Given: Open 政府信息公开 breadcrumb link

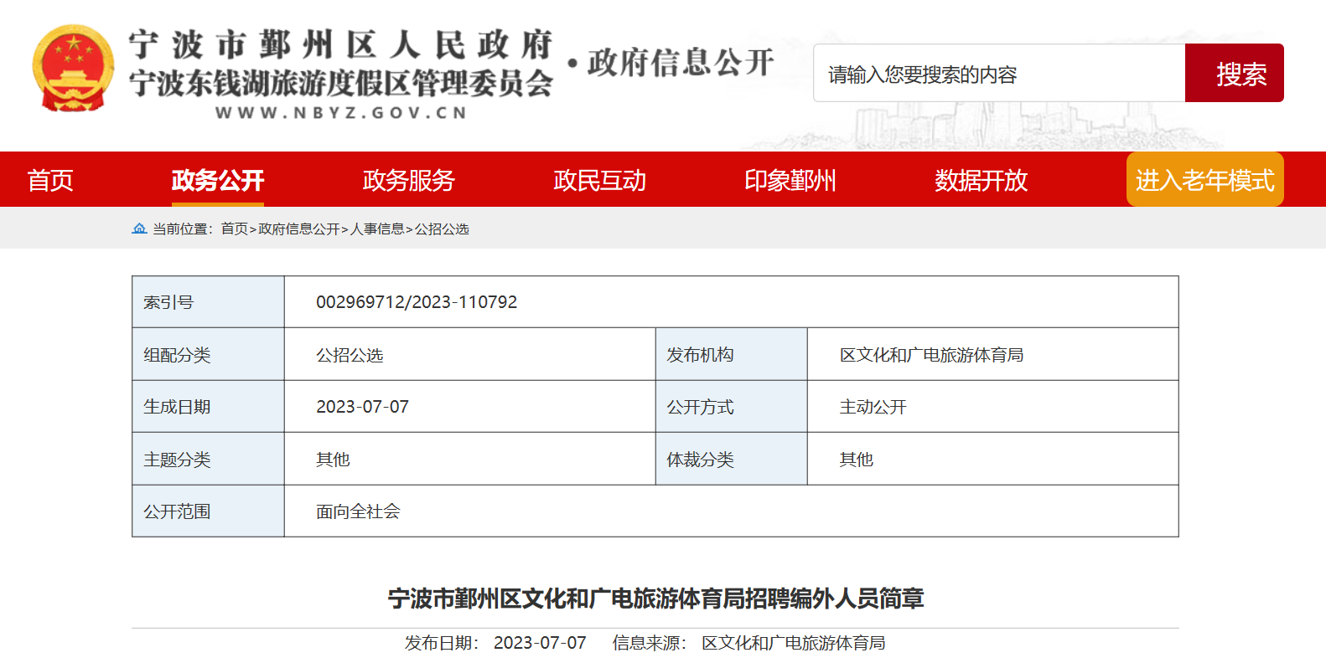Looking at the screenshot, I should coord(299,229).
